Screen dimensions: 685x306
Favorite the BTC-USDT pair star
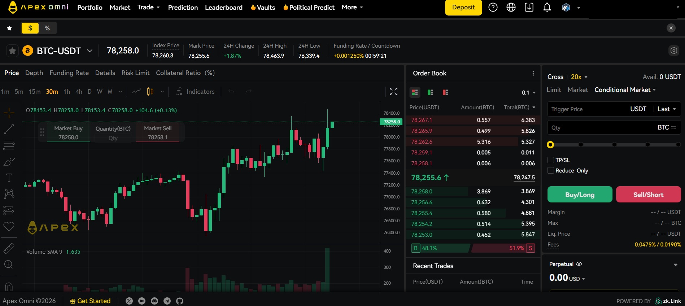tap(13, 51)
